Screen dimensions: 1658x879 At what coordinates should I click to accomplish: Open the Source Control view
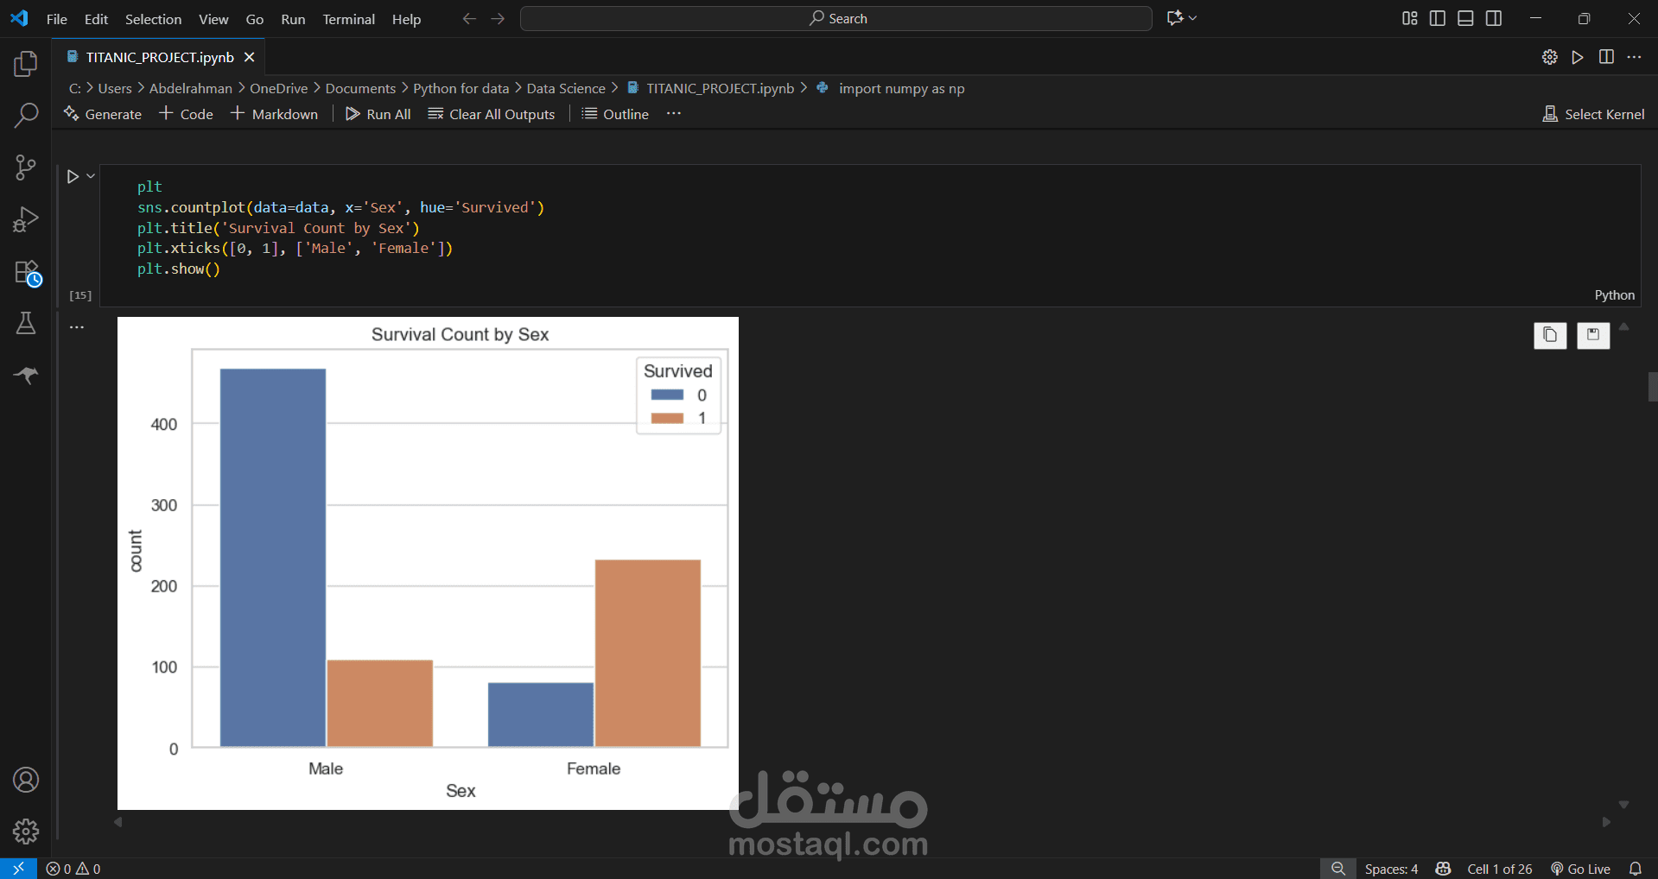pyautogui.click(x=26, y=168)
